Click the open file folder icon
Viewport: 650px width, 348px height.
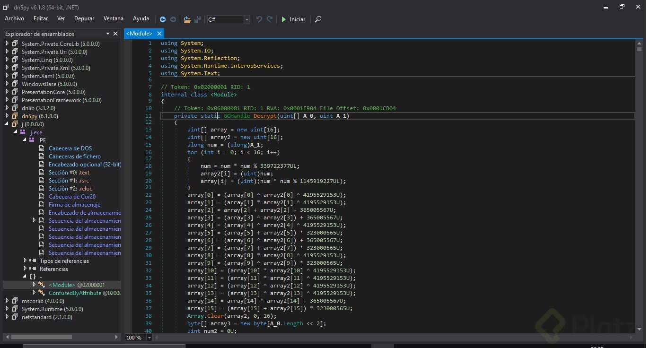(x=187, y=19)
